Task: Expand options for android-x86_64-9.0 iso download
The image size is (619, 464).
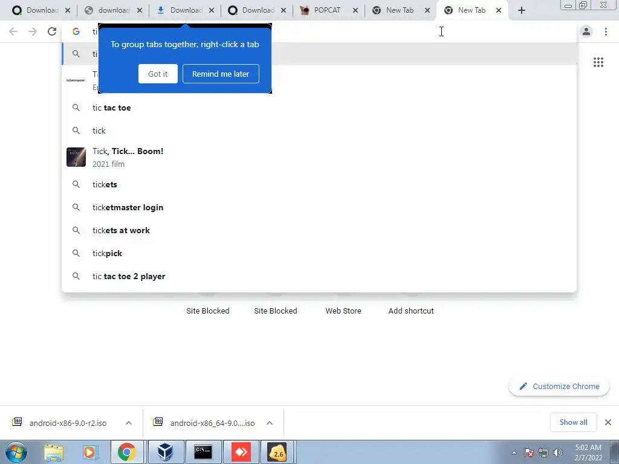Action: pos(270,423)
